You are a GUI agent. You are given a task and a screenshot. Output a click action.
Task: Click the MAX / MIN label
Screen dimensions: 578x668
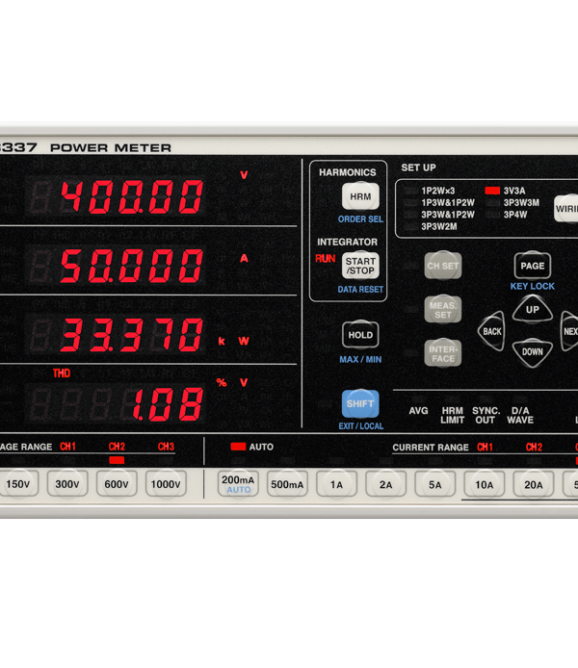360,360
